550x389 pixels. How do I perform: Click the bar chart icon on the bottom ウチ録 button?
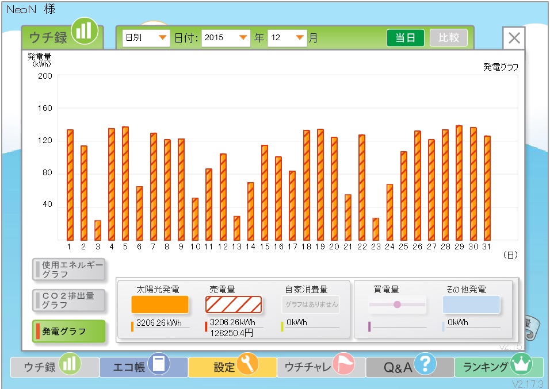click(x=70, y=364)
